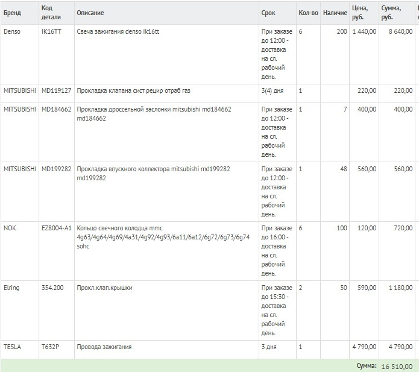Select the 'NOK' brand cell

(x=10, y=228)
